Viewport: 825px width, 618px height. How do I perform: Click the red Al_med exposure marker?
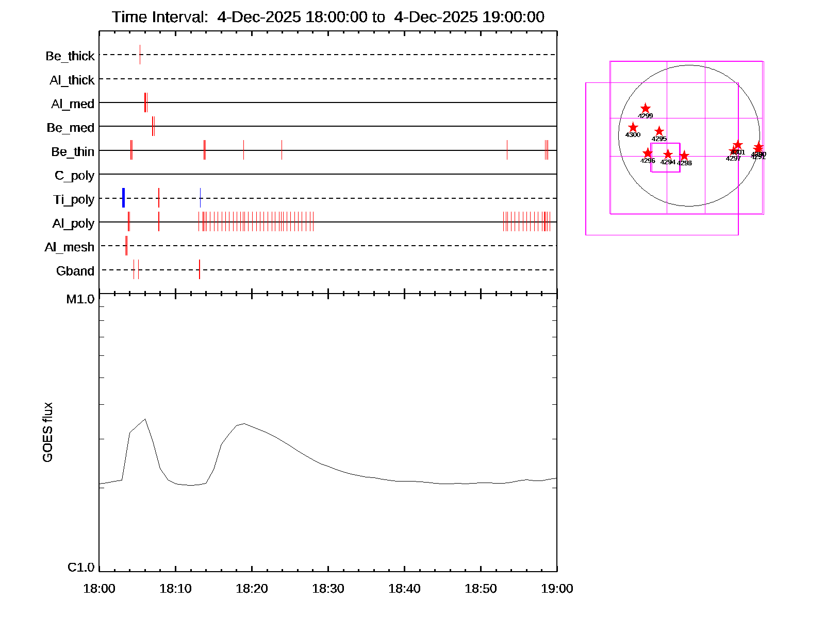coord(145,102)
